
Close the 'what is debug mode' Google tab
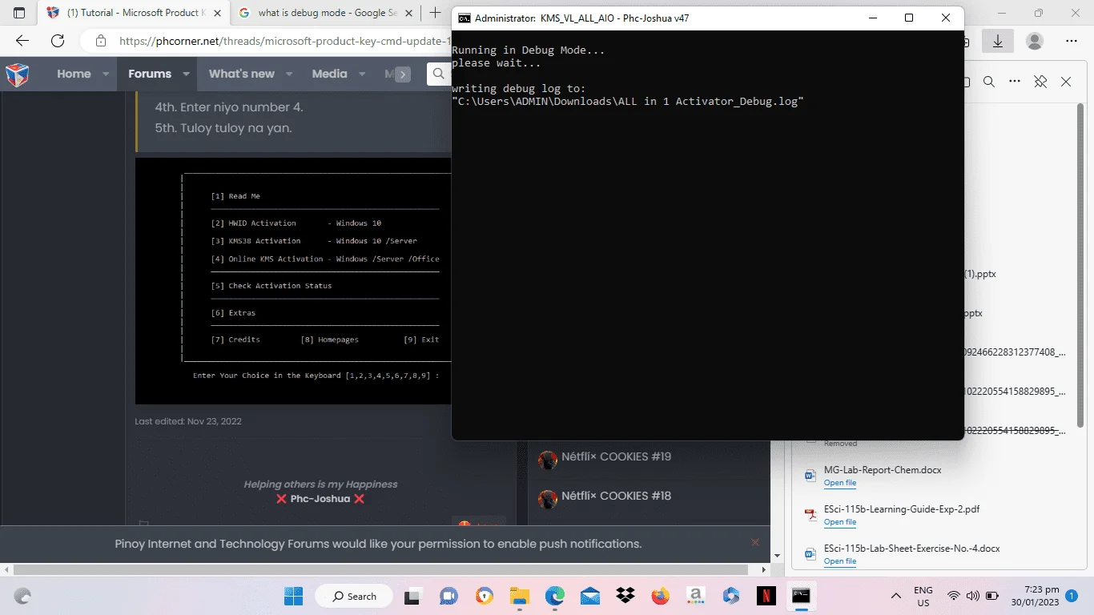tap(407, 13)
